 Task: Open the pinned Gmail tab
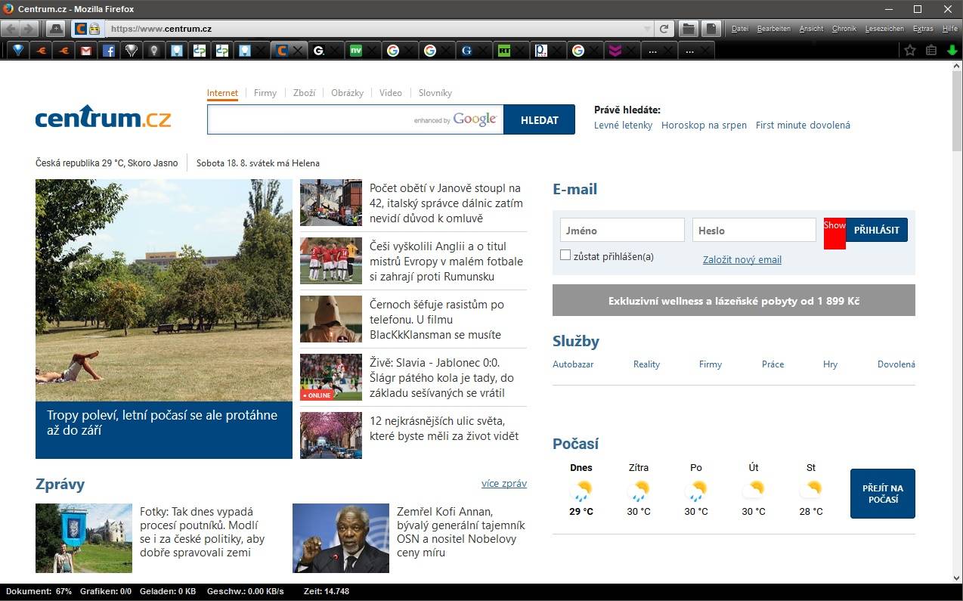tap(86, 51)
